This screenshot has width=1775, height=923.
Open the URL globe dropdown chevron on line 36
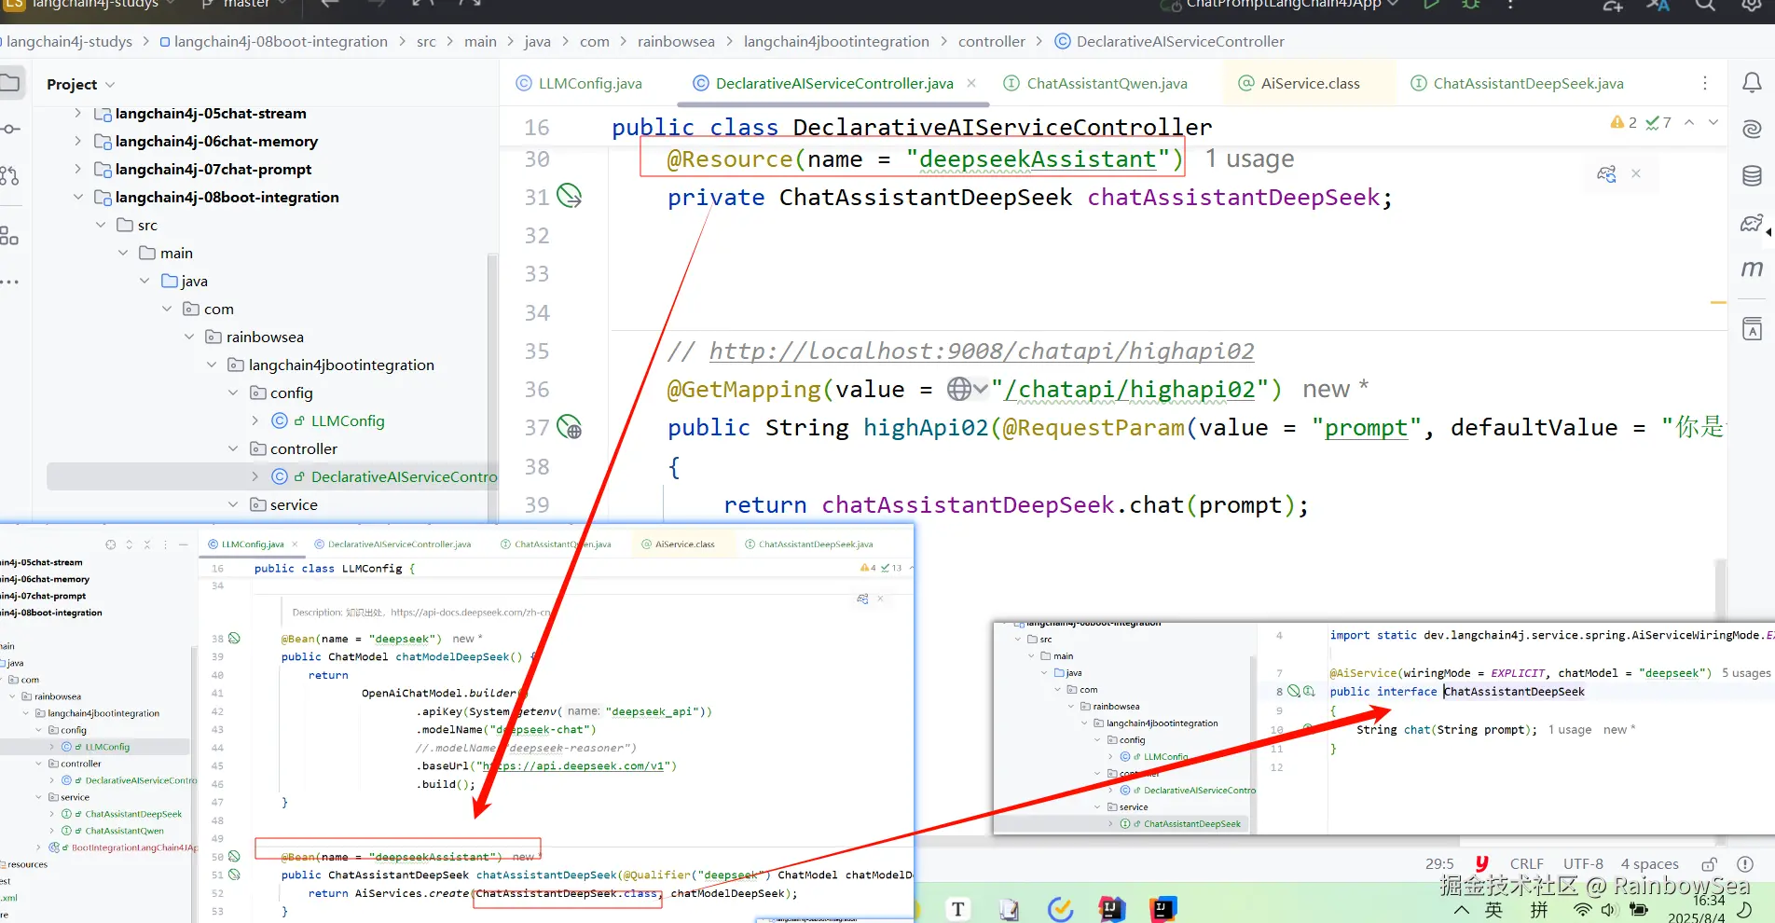click(x=980, y=389)
